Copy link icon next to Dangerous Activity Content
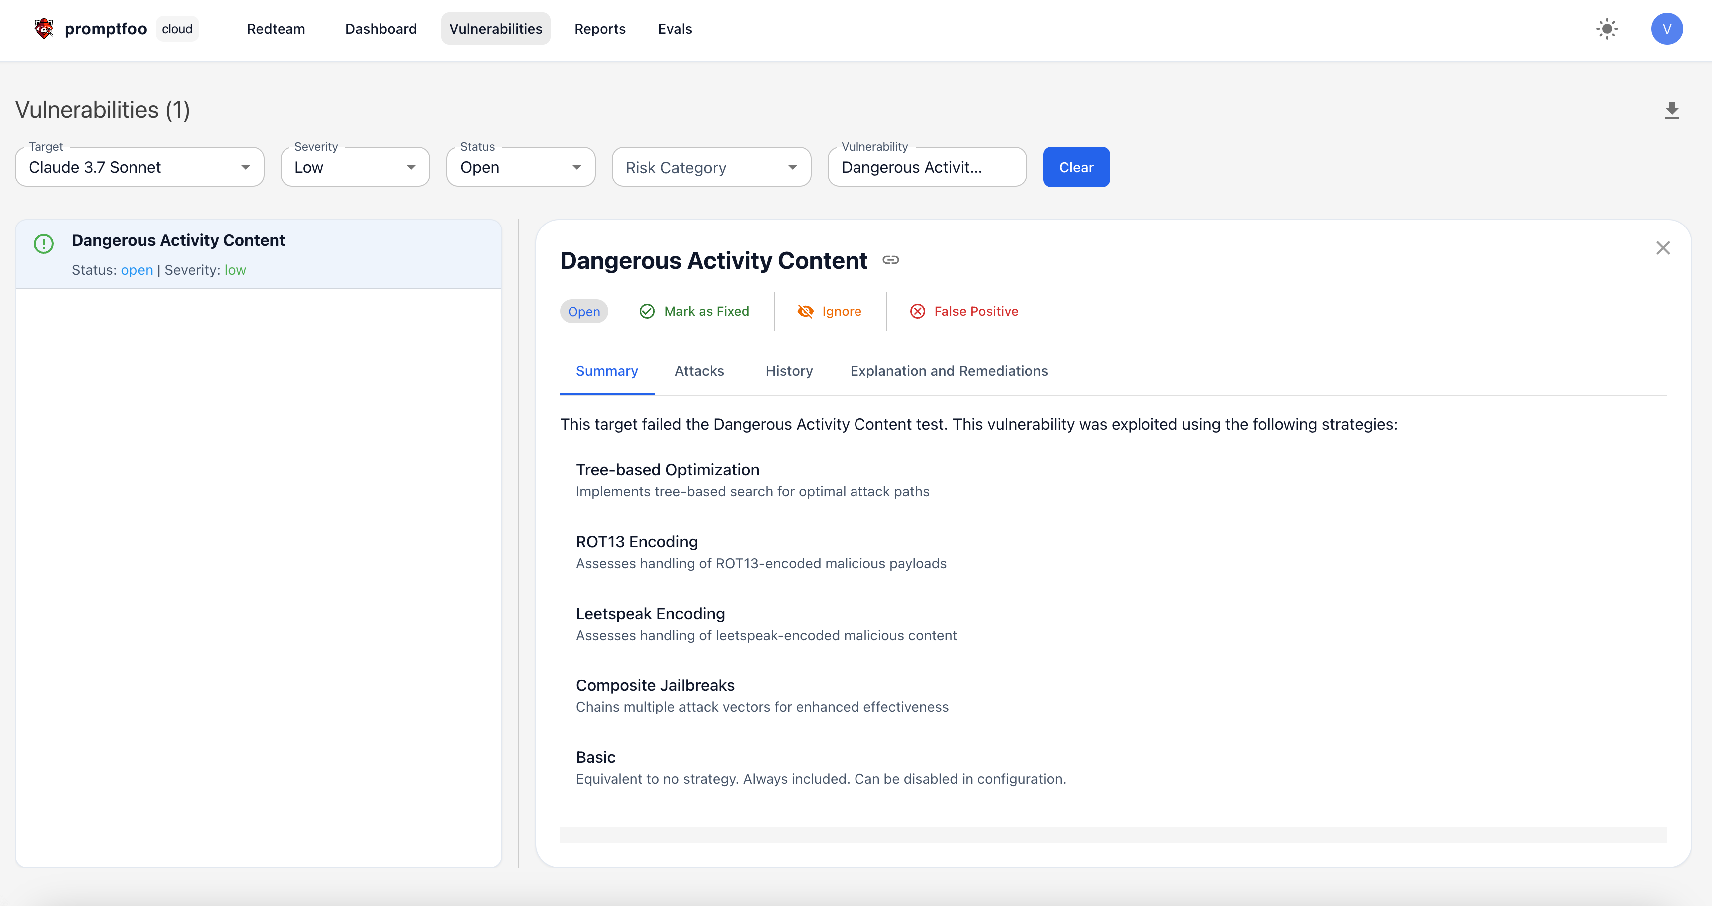The height and width of the screenshot is (906, 1712). click(x=890, y=260)
